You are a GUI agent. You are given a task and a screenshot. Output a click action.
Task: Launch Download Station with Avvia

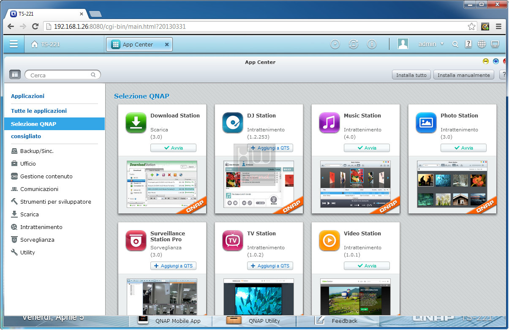tap(173, 148)
